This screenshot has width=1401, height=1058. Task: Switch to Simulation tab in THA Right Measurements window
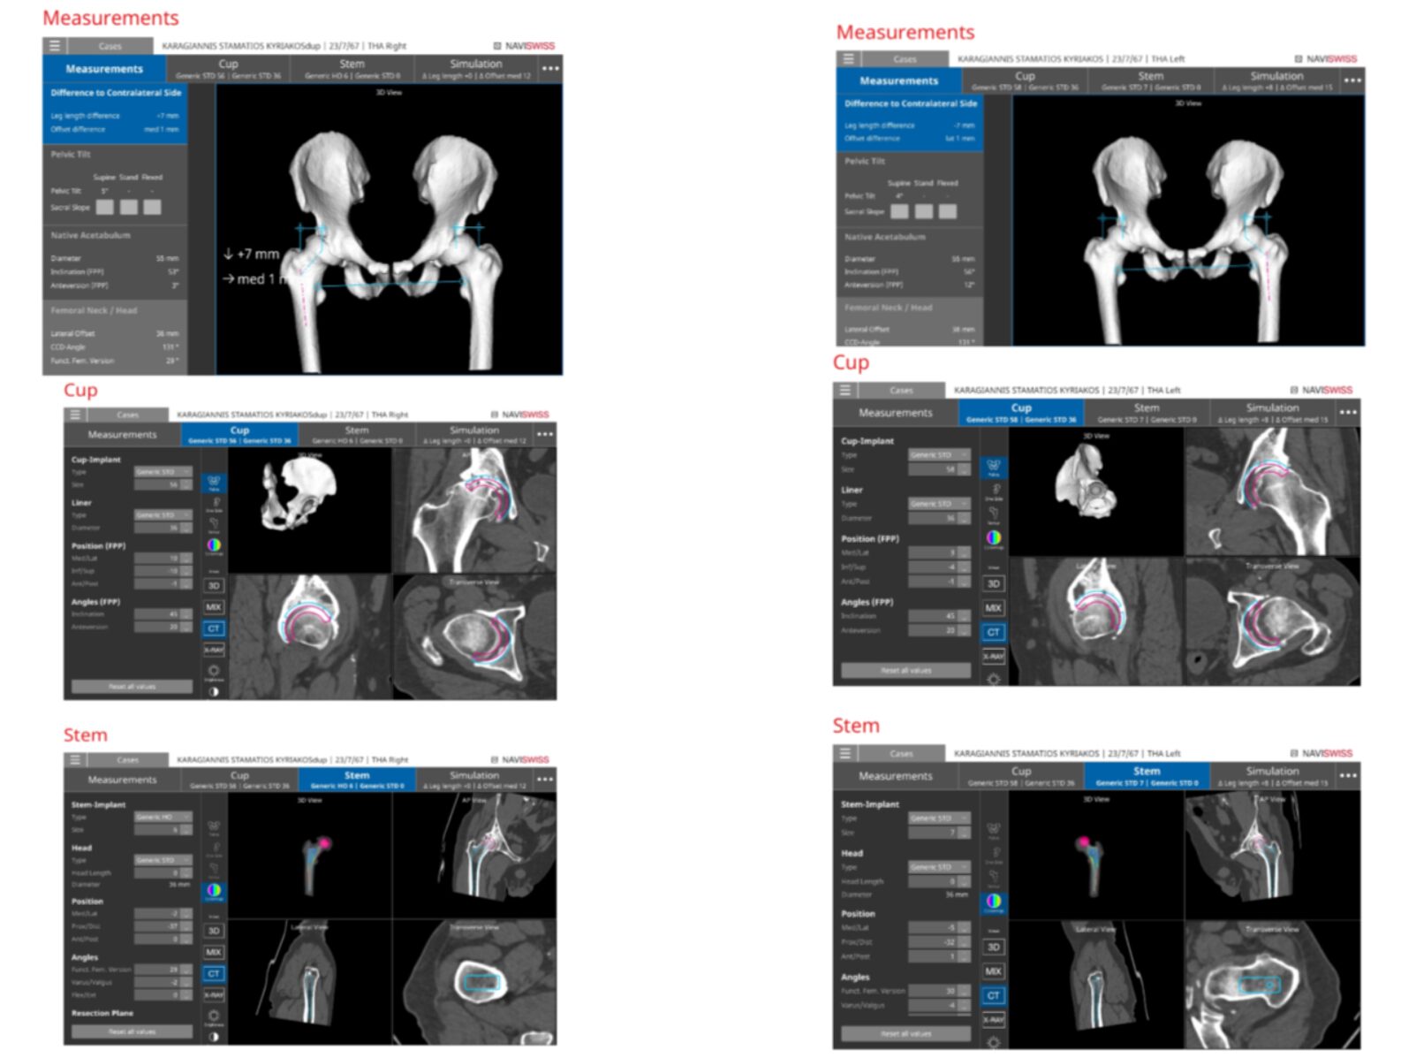pos(476,68)
